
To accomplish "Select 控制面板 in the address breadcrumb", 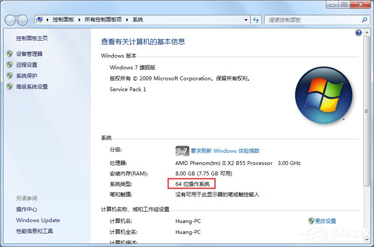I will [63, 20].
